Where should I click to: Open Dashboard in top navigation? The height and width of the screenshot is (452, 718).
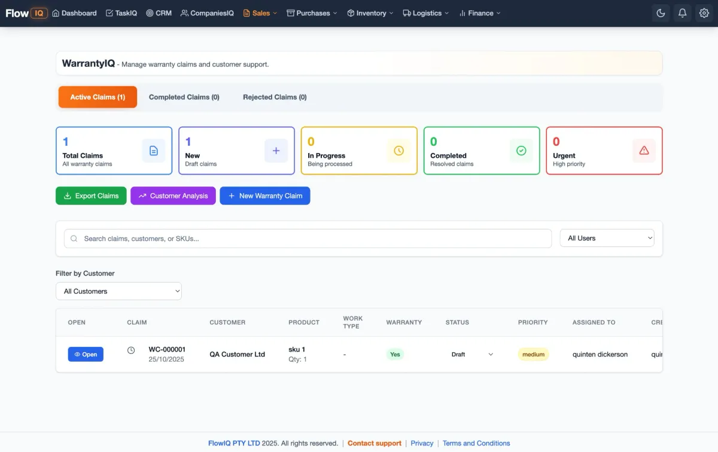[x=74, y=13]
